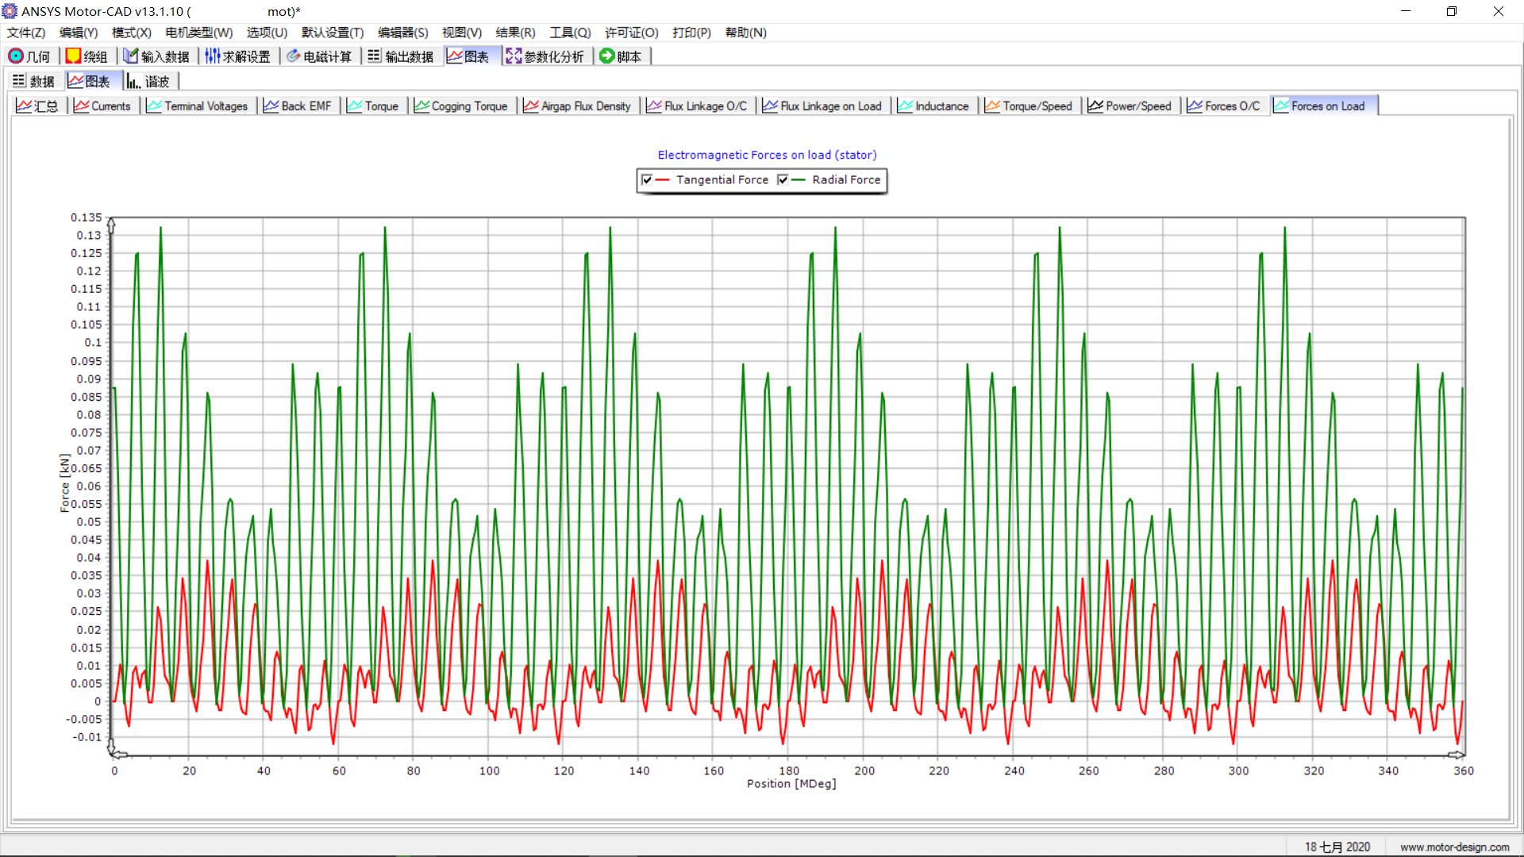Click the date 18 七月 2020 in status bar

(1337, 847)
